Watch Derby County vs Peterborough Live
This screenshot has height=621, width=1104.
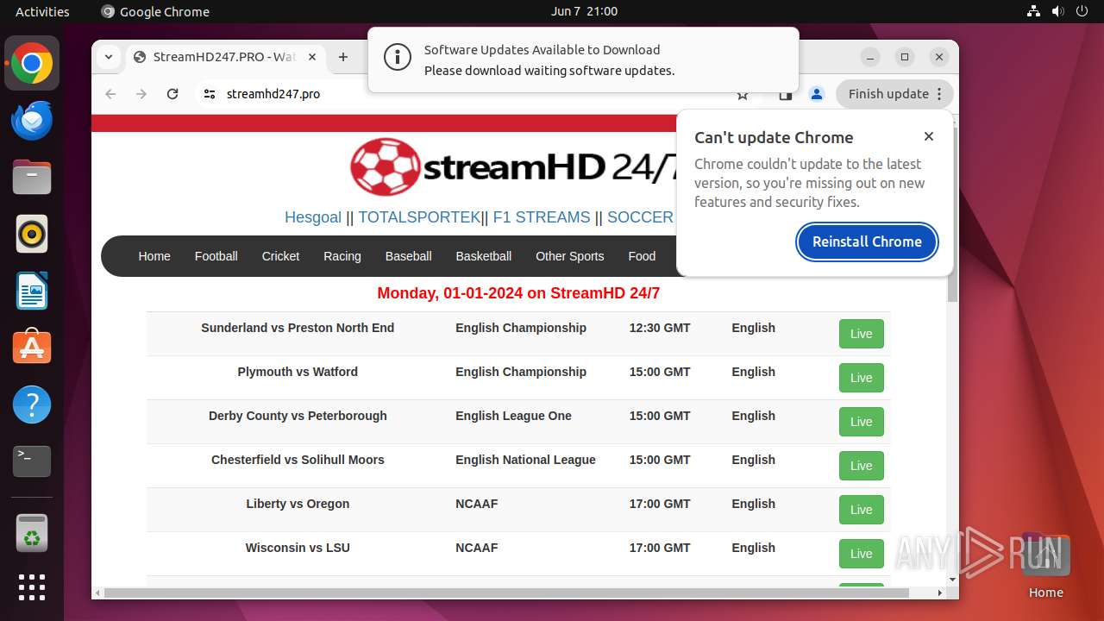(x=862, y=422)
